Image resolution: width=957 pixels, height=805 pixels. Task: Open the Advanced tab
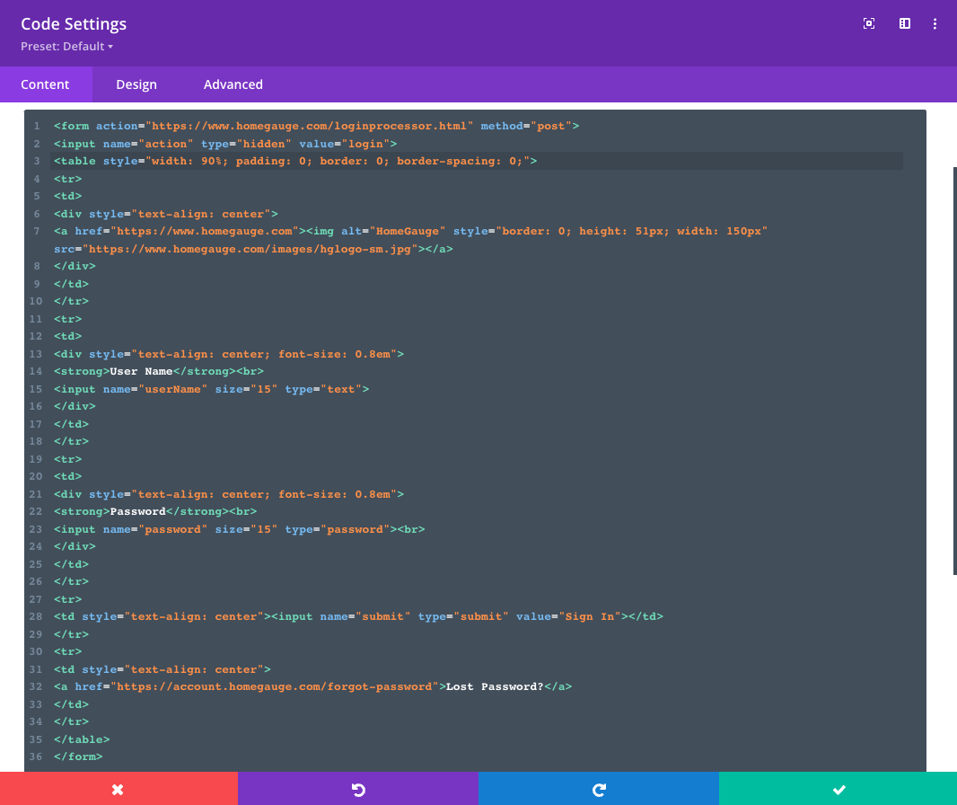point(233,84)
